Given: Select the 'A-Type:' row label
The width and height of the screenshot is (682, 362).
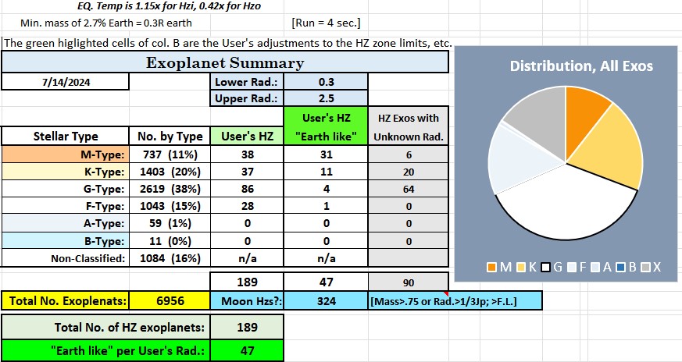Looking at the screenshot, I should pyautogui.click(x=66, y=223).
